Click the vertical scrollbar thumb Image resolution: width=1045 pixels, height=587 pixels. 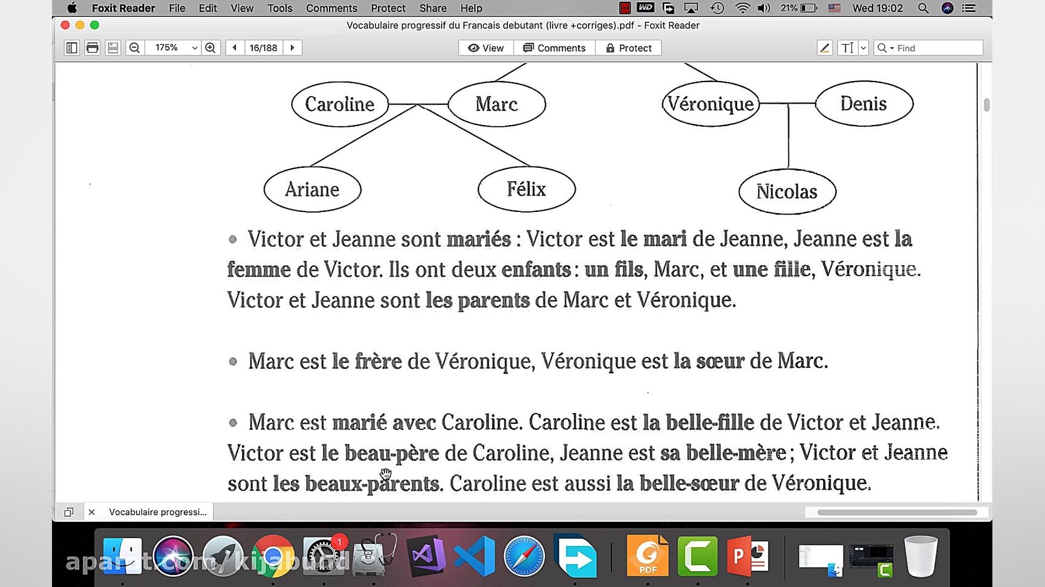[x=986, y=104]
